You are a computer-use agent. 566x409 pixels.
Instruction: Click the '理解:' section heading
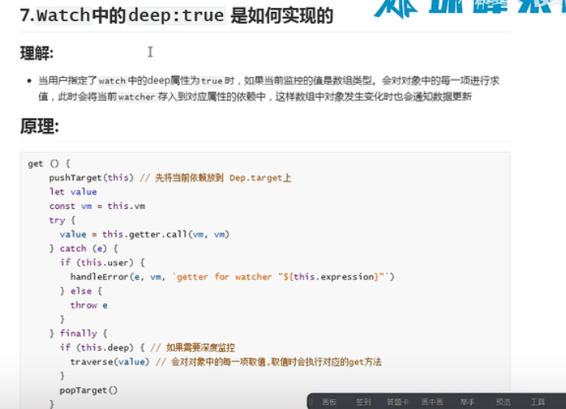tap(37, 54)
